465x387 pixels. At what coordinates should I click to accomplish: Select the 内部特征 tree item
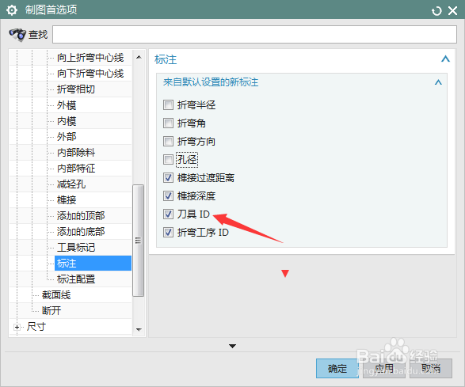tap(76, 169)
